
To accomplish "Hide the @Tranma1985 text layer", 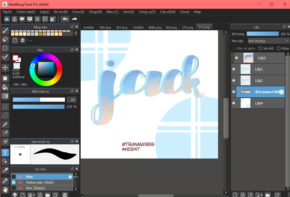I will click(234, 92).
